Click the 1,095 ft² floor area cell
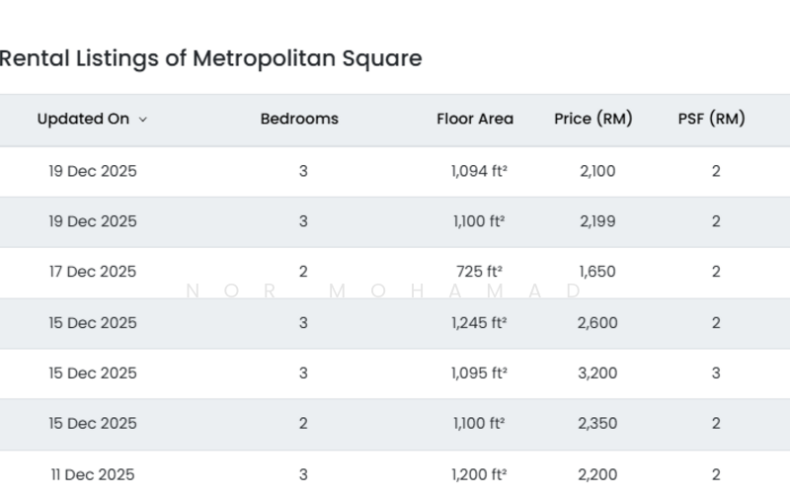This screenshot has width=790, height=500. coord(479,374)
